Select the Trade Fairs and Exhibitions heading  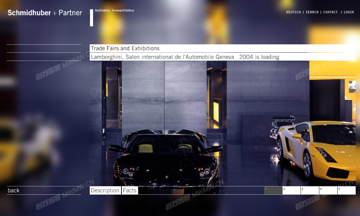[125, 48]
